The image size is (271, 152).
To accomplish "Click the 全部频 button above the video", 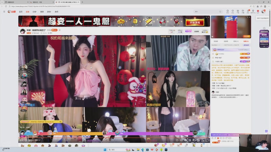I will pyautogui.click(x=196, y=31).
